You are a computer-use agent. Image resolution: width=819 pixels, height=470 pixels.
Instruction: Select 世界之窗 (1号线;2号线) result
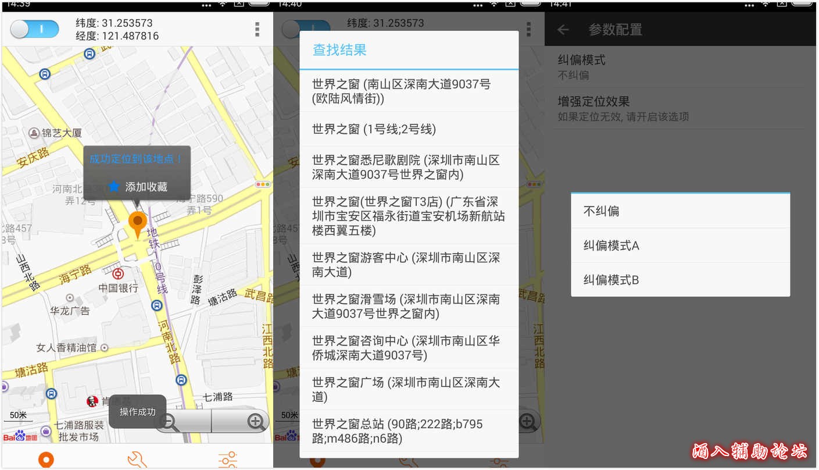[409, 129]
